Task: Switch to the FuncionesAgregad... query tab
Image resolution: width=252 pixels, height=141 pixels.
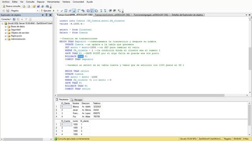Action: coord(151,15)
